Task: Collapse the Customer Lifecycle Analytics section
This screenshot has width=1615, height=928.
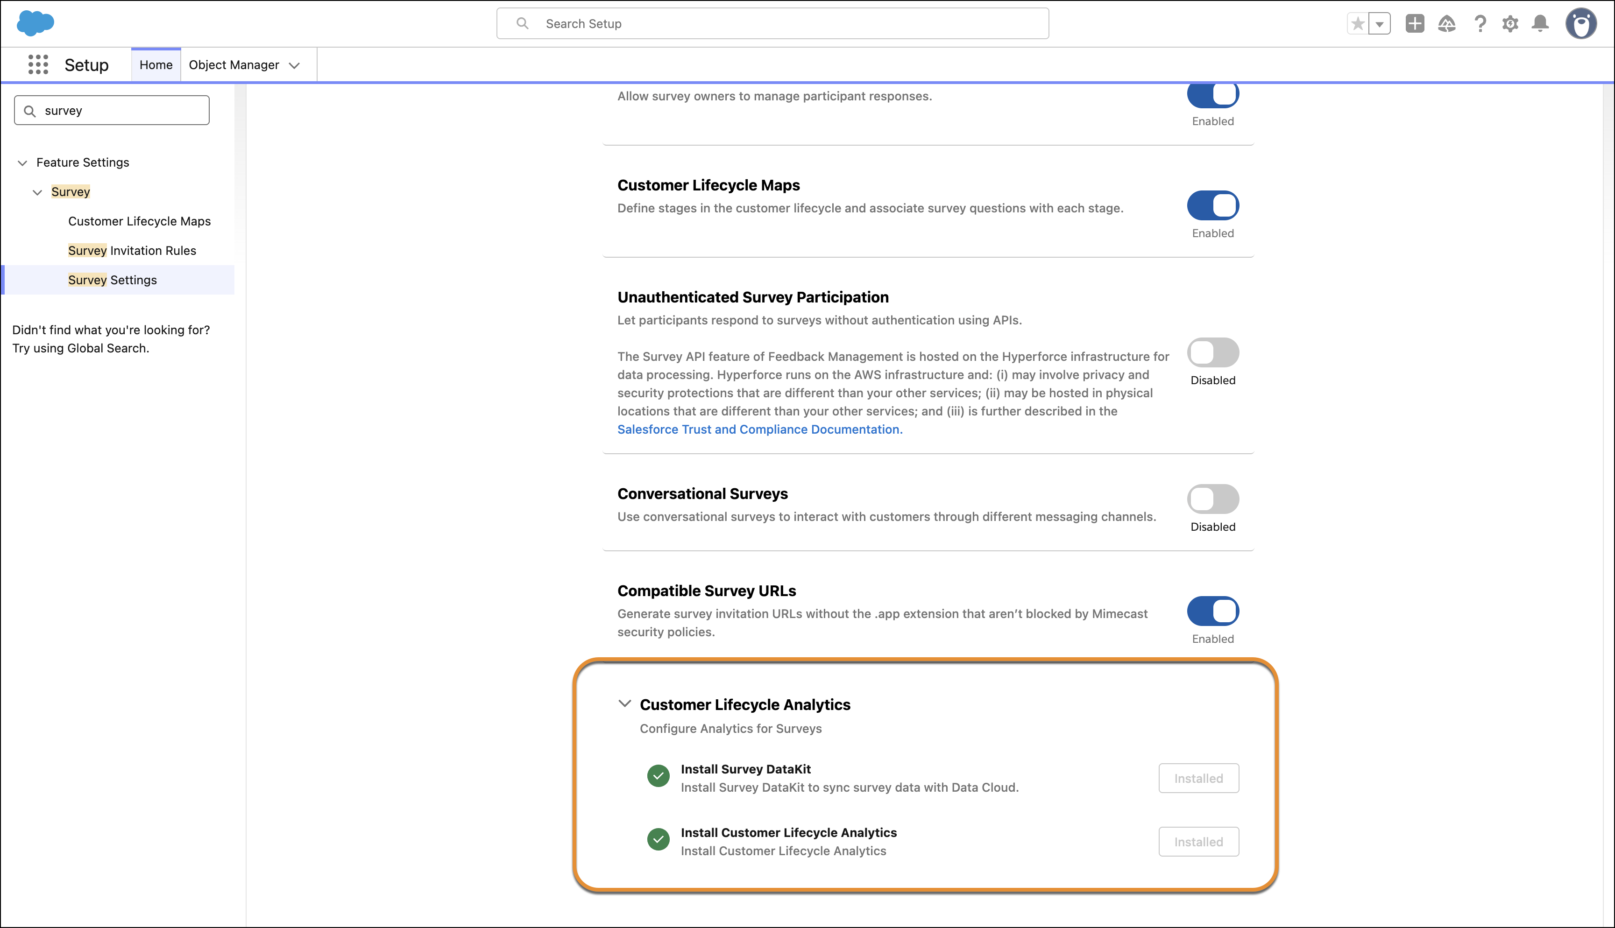Action: click(x=625, y=703)
